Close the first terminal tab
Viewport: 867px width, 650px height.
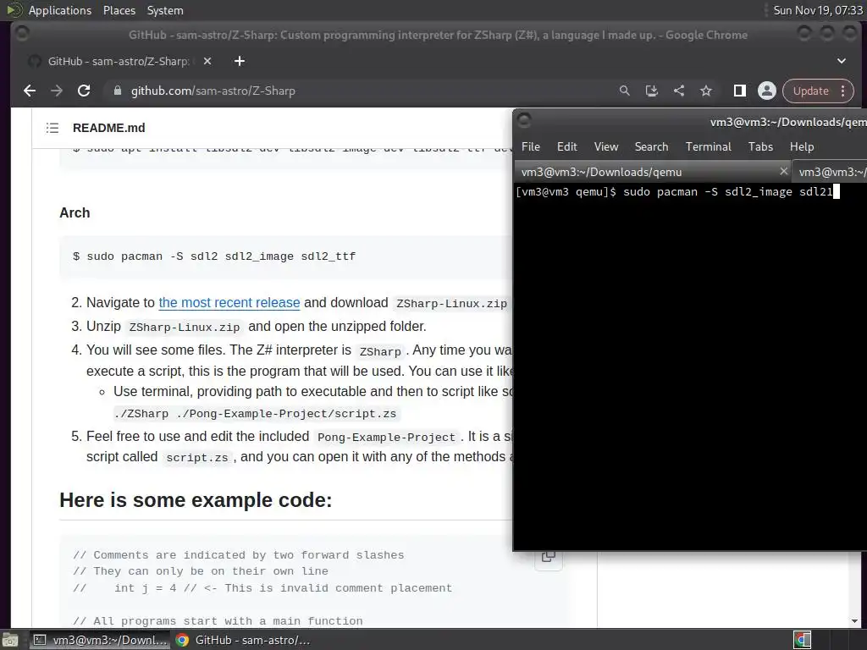783,171
